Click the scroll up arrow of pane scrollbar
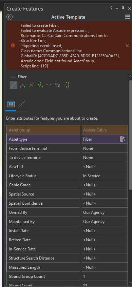132x287 pixels. [x=130, y=76]
